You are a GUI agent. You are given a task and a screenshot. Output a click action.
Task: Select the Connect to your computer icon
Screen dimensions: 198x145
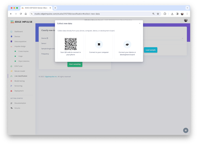(99, 44)
